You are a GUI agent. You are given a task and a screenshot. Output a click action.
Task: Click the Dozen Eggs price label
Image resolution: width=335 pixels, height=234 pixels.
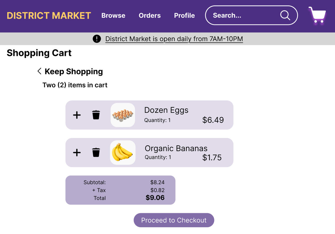coord(213,120)
